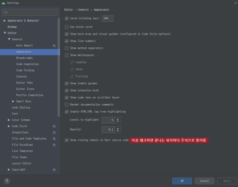Screen dimensions: 238x187
Task: Collapse the Editor tree node
Action: coord(5,33)
